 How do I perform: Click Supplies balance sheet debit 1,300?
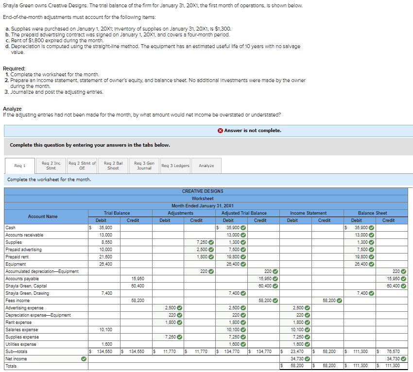(x=360, y=242)
